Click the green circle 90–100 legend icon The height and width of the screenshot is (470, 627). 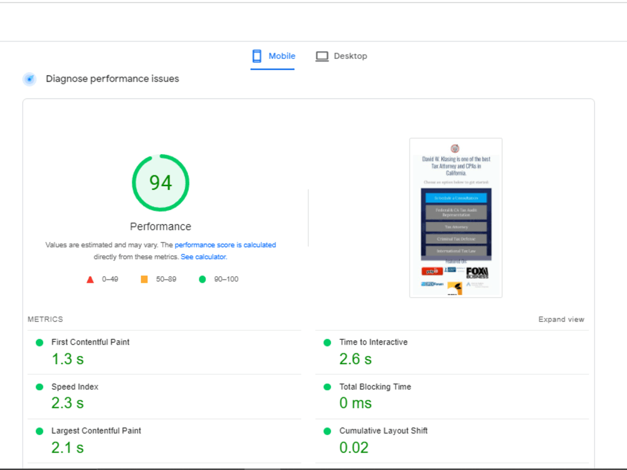[203, 279]
